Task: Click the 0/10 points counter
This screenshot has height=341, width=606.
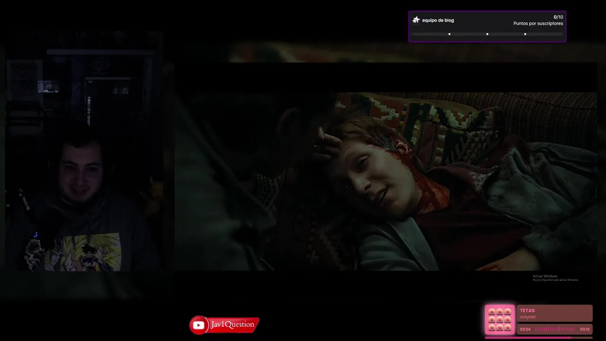Action: click(x=558, y=17)
